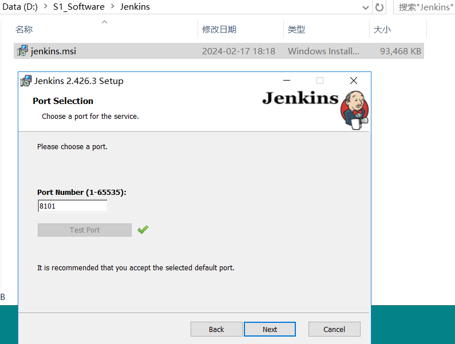Click the 93,468 KB size cell
Image resolution: width=455 pixels, height=344 pixels.
coord(401,51)
